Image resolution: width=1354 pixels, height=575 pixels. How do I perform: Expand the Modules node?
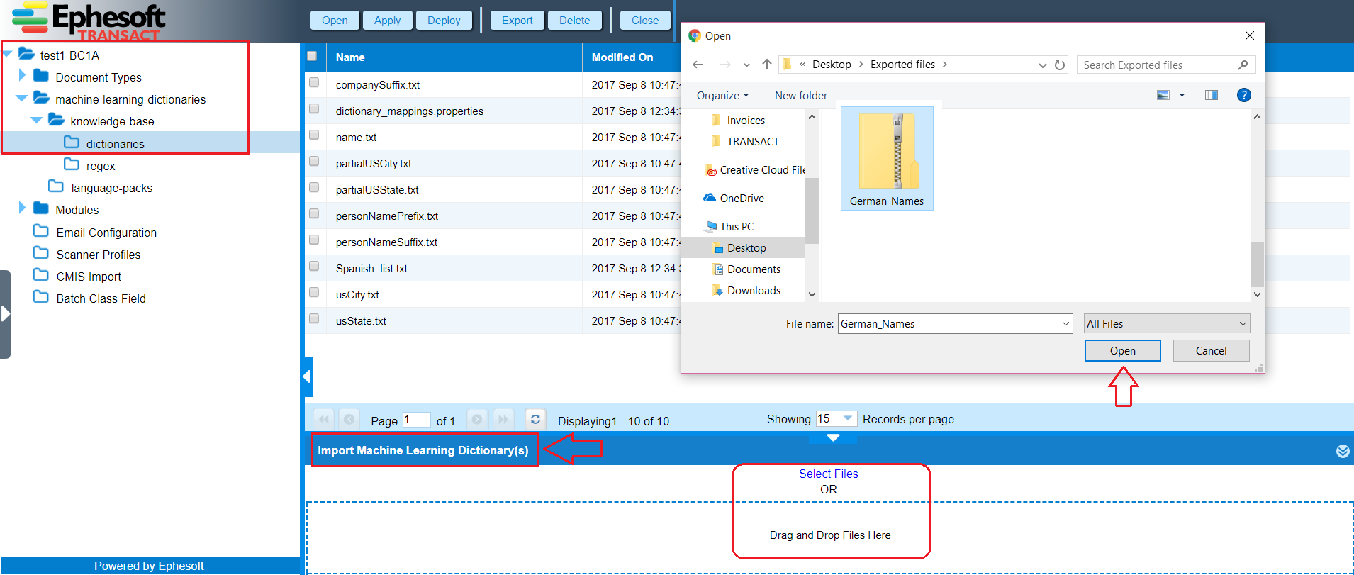pyautogui.click(x=22, y=208)
